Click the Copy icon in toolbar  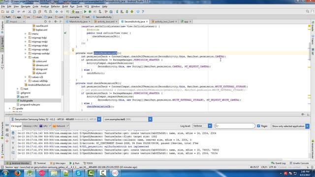(34, 12)
